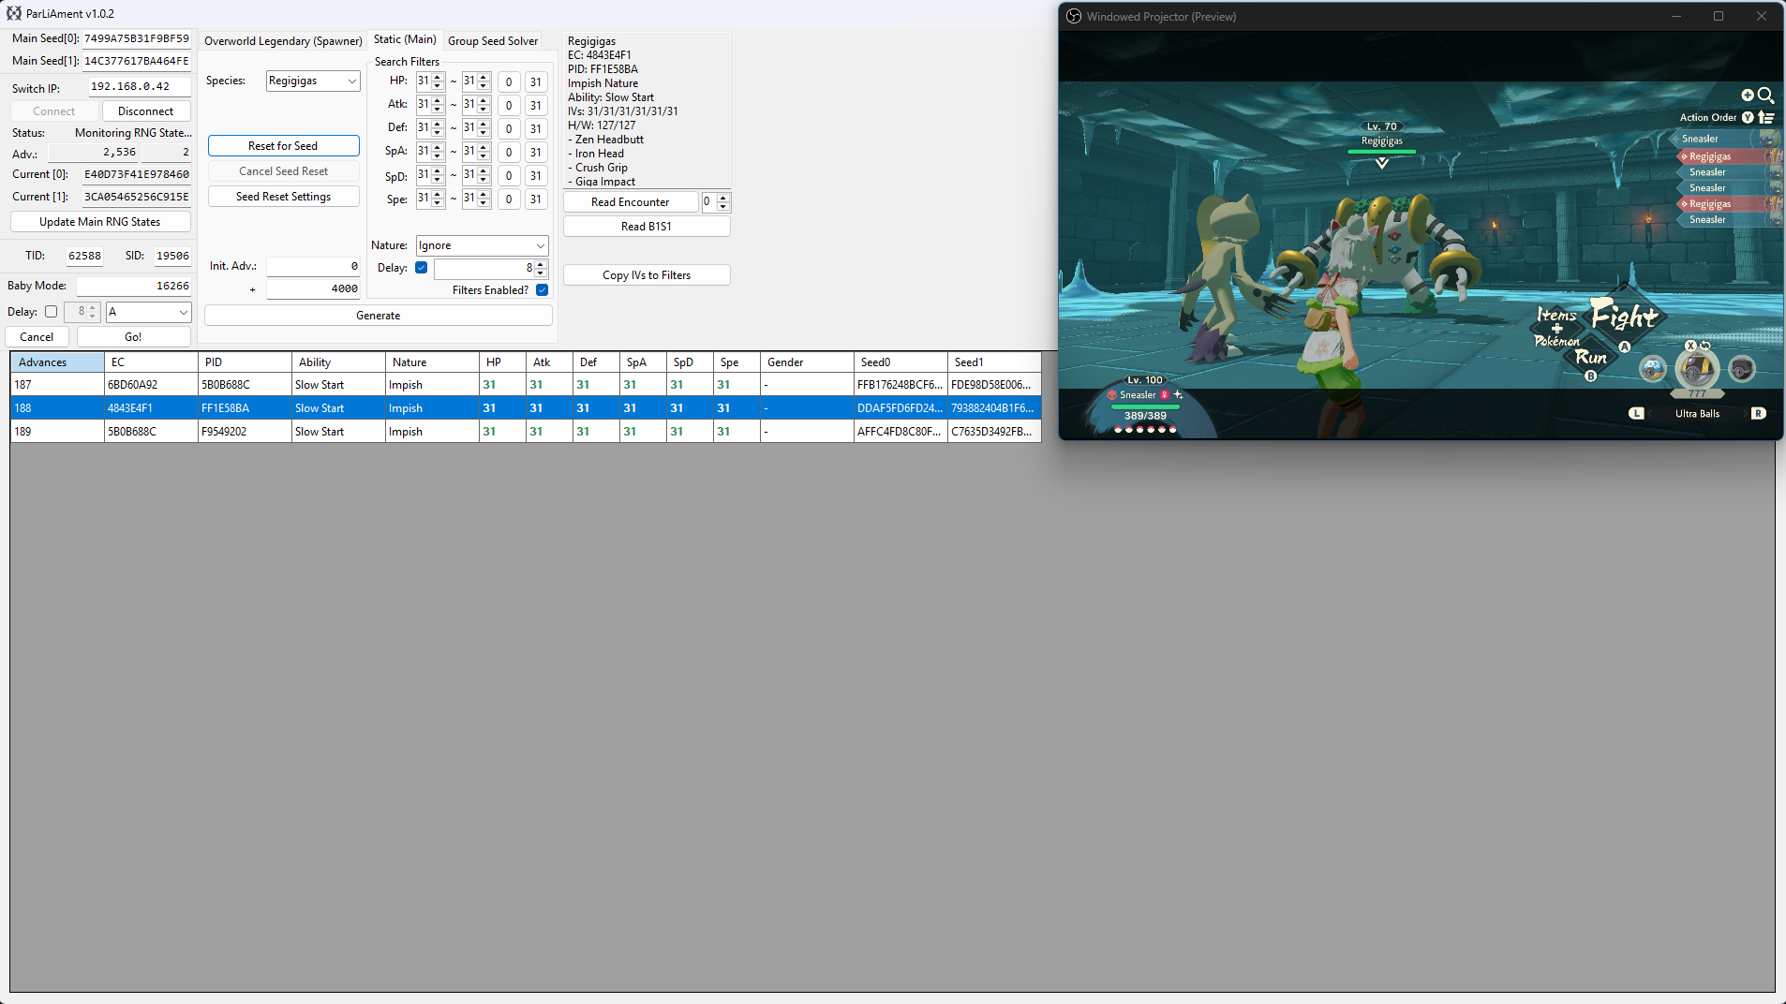Toggle the Delay checkbox in Search Filters
Screen dimensions: 1786x1004
tap(421, 268)
